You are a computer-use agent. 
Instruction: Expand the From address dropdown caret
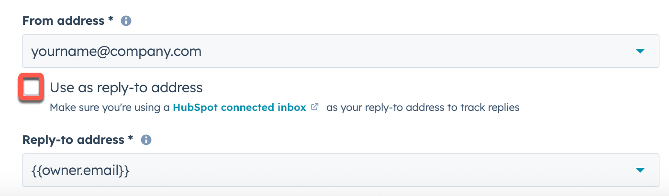[640, 51]
